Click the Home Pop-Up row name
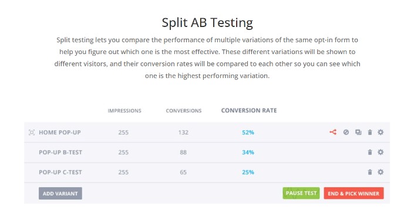This screenshot has height=216, width=411. click(x=60, y=133)
